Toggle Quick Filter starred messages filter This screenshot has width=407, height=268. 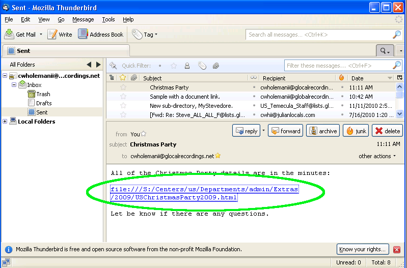pos(174,66)
